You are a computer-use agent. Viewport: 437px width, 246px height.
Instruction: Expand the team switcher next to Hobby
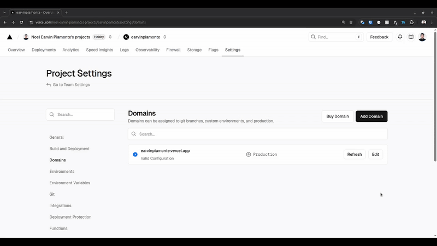coord(110,37)
